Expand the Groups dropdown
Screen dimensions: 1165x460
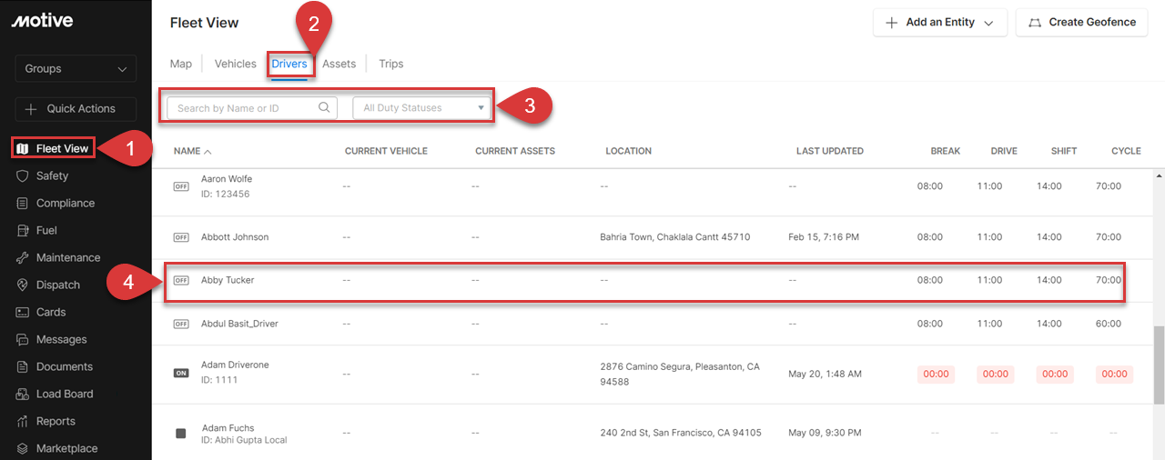[x=76, y=68]
